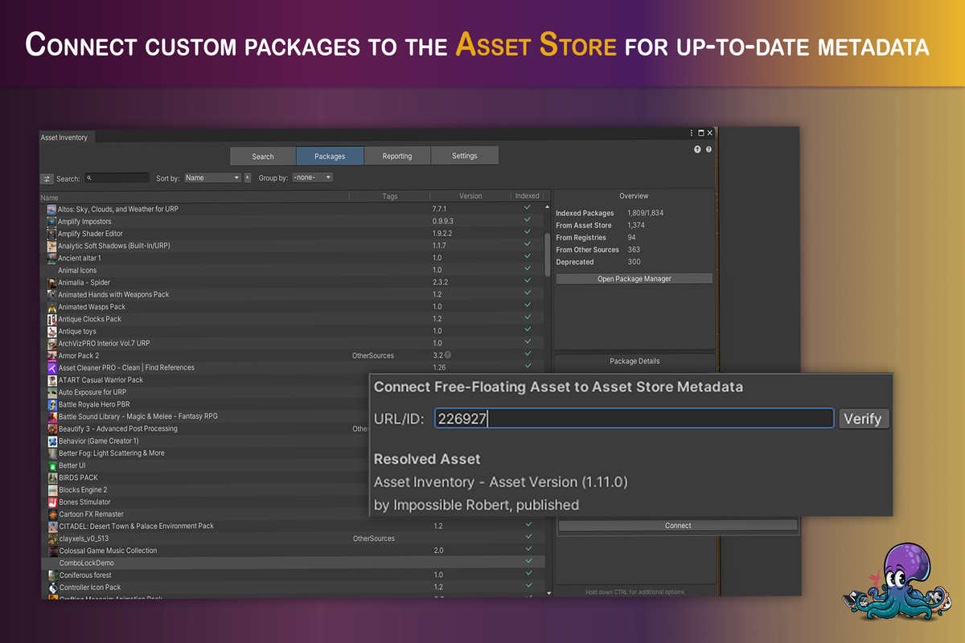Toggle the ascending sort arrow beside Sort by
Viewport: 965px width, 643px height.
(248, 178)
